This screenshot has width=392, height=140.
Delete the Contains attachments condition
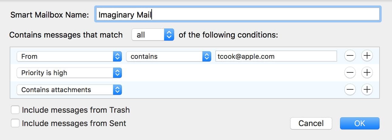pyautogui.click(x=350, y=90)
